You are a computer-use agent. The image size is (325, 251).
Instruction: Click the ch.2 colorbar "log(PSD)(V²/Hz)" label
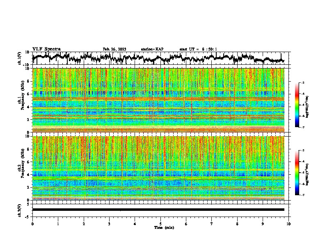pyautogui.click(x=307, y=174)
